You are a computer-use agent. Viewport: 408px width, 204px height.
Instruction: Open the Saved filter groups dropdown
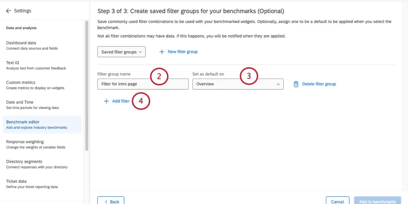(121, 52)
